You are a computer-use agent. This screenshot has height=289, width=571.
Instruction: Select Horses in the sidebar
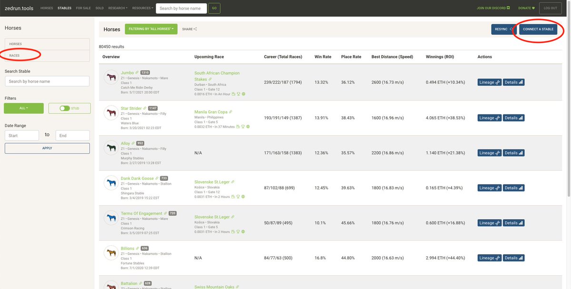click(47, 44)
